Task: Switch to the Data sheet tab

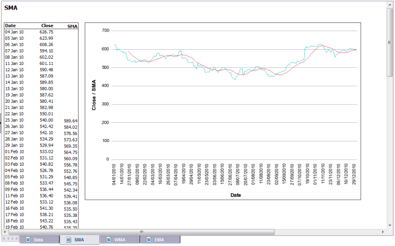Action: point(40,239)
